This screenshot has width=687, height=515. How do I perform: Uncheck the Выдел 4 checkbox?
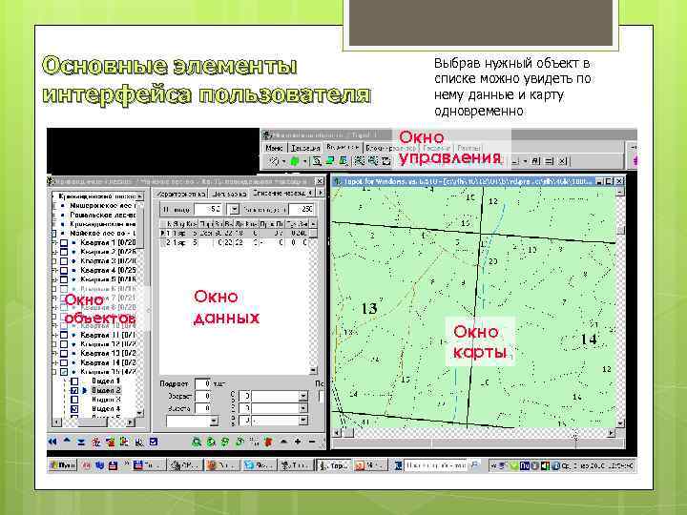74,408
